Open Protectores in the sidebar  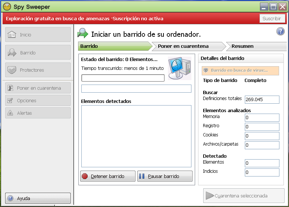point(38,70)
